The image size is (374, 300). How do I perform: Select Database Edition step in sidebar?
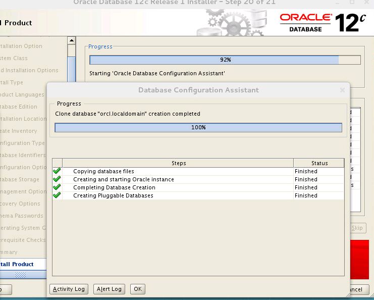pos(19,107)
